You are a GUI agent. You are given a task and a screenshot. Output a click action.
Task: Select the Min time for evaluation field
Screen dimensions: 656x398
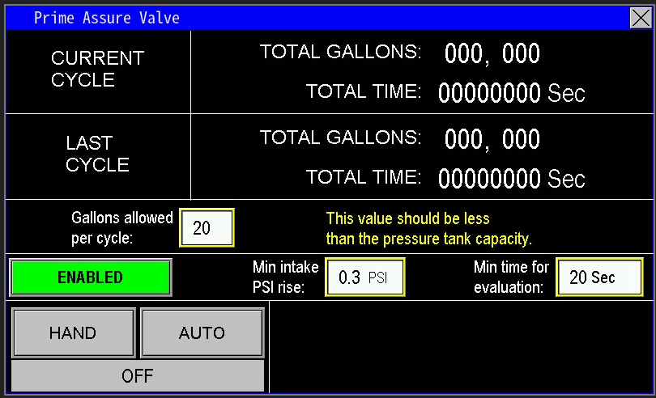tap(598, 277)
